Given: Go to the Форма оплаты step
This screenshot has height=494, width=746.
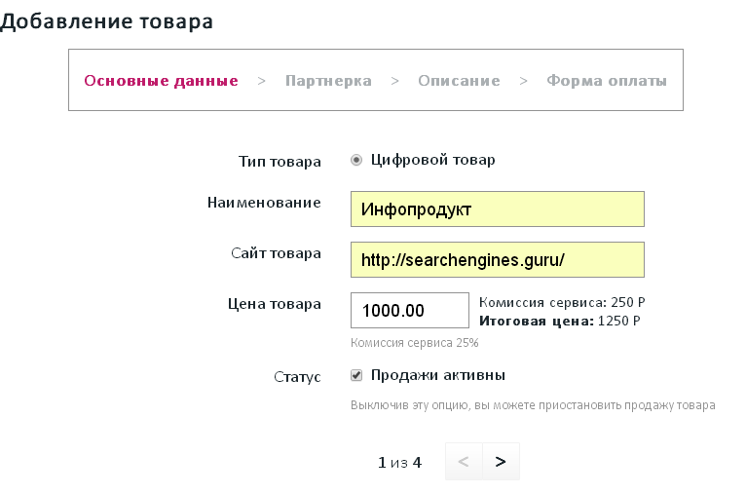Looking at the screenshot, I should tap(607, 81).
